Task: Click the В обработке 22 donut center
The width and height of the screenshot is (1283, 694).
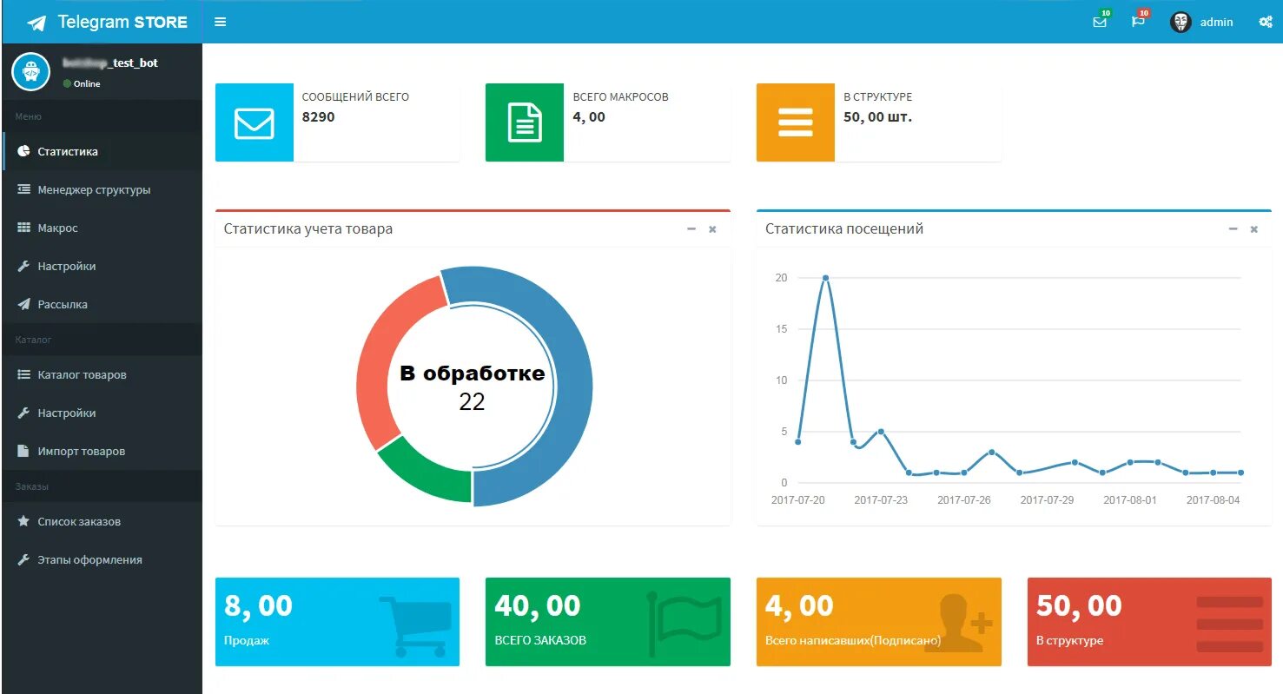Action: [x=472, y=387]
